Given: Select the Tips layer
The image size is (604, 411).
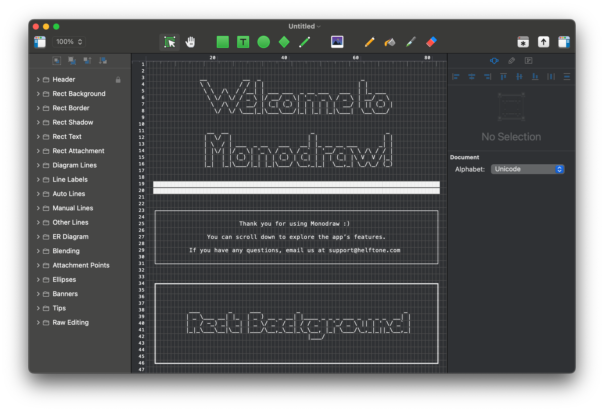Looking at the screenshot, I should (80, 308).
